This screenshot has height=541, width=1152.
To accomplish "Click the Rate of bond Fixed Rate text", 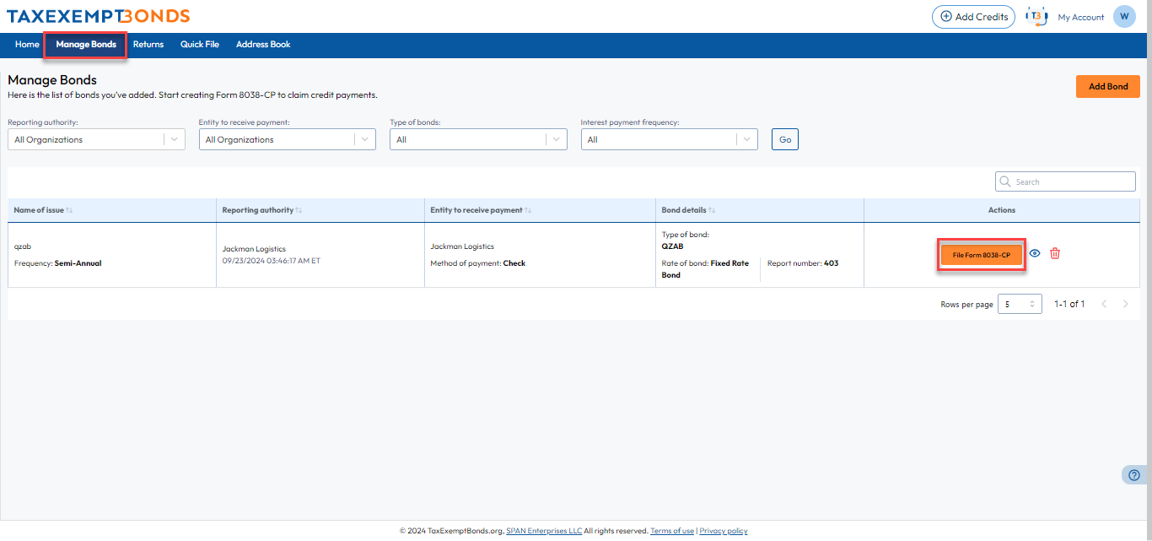I will tap(705, 269).
